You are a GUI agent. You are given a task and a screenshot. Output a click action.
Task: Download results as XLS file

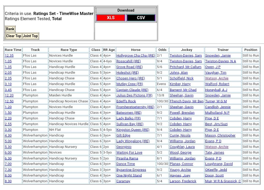point(111,18)
